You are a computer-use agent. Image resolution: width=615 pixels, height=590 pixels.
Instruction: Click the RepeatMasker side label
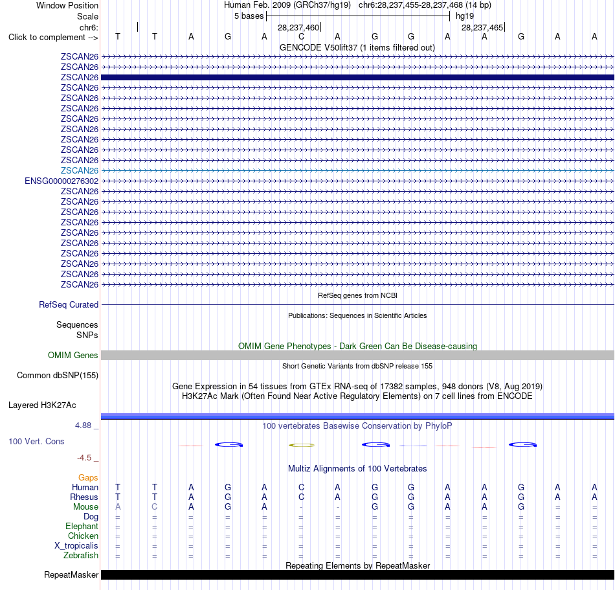tap(71, 574)
